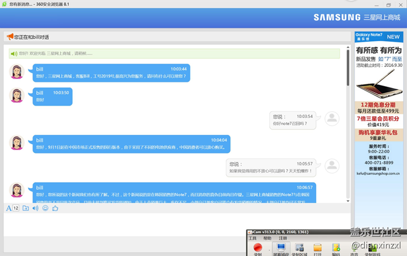The width and height of the screenshot is (407, 256).
Task: Click the Note7 phone product image
Action: point(379,85)
